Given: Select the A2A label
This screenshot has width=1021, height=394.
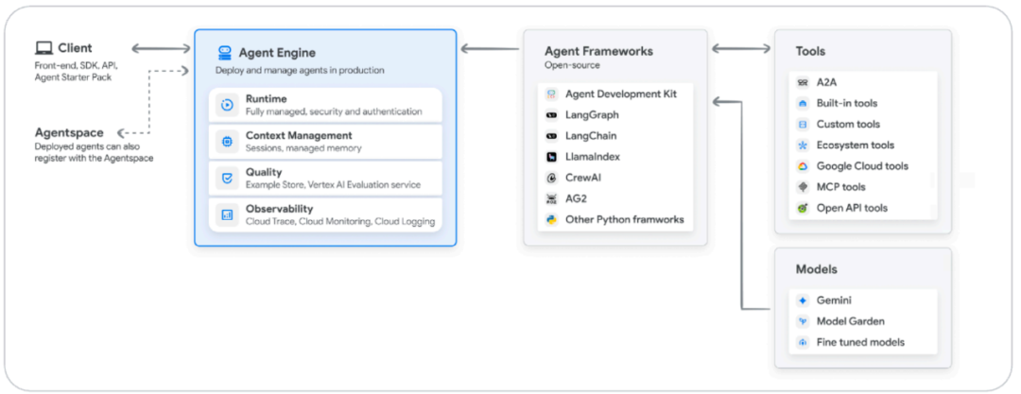Looking at the screenshot, I should (825, 82).
